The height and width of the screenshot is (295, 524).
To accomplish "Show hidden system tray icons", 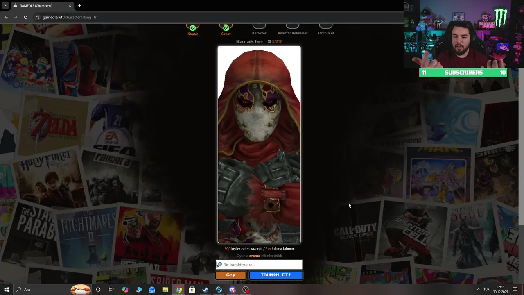I will point(478,290).
